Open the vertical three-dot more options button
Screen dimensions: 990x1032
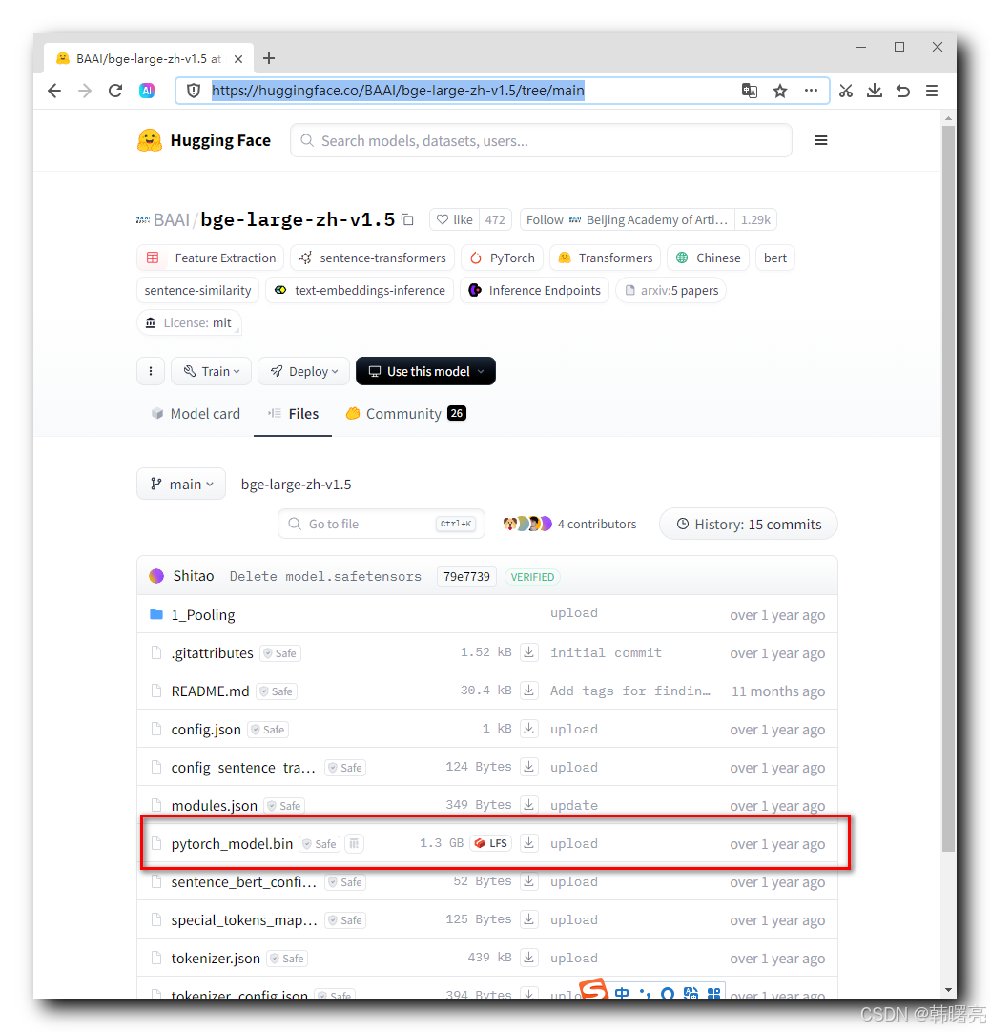click(151, 371)
